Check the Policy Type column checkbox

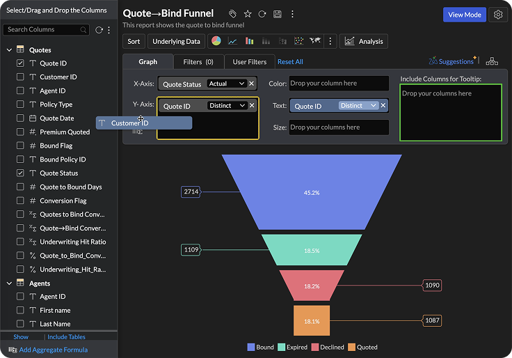point(21,104)
